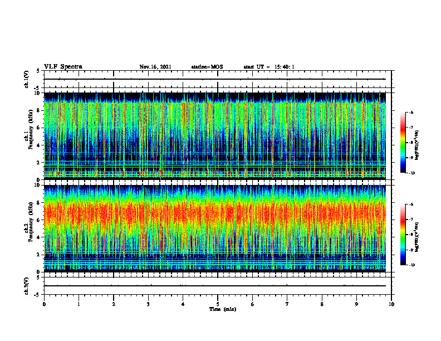Click the "ch.1(V)" waveform axis label

pos(26,79)
